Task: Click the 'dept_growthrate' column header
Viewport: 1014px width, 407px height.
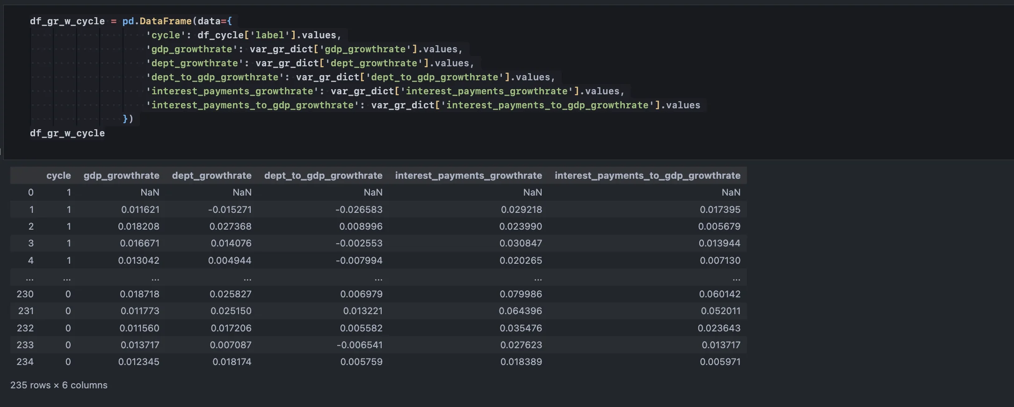Action: (x=211, y=175)
